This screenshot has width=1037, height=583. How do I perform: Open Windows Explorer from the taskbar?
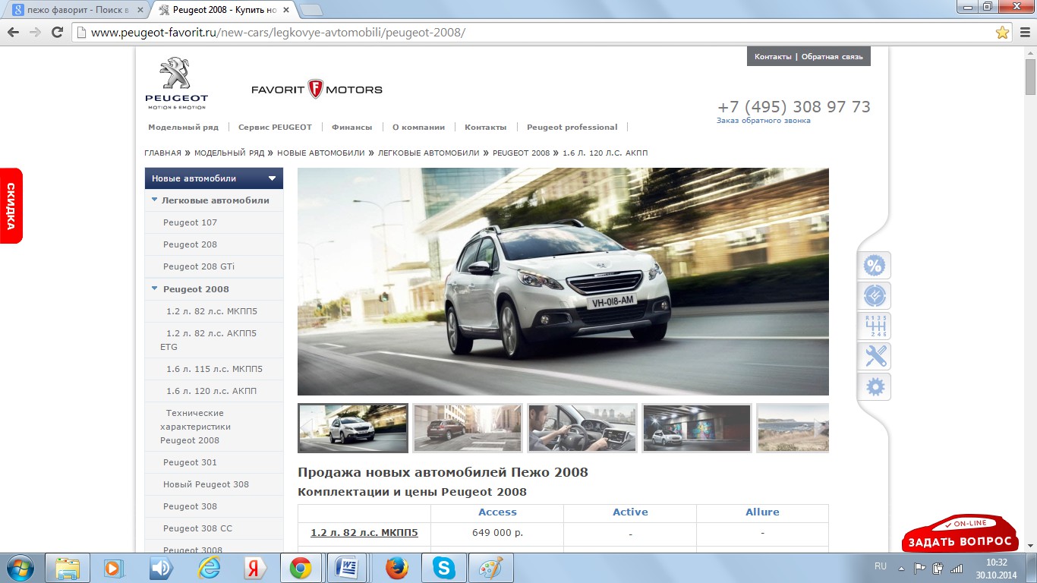point(68,568)
